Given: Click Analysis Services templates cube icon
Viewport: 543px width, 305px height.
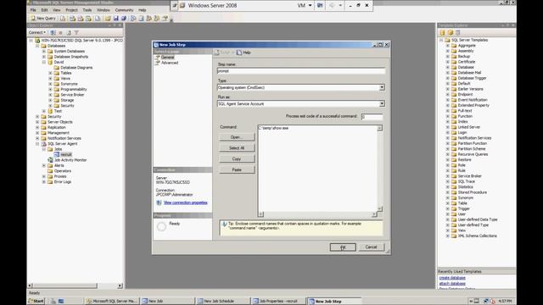Looking at the screenshot, I should pos(451,32).
